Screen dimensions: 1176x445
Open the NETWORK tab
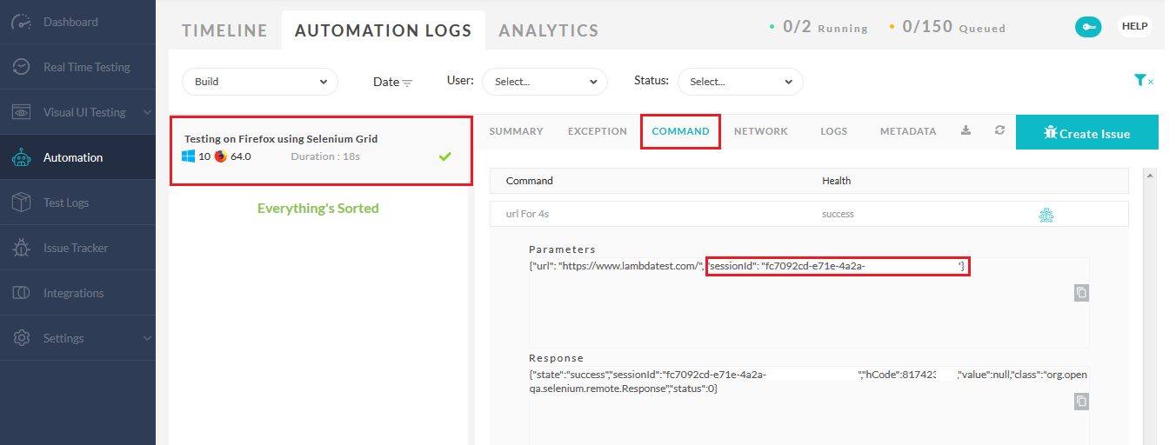(x=761, y=131)
